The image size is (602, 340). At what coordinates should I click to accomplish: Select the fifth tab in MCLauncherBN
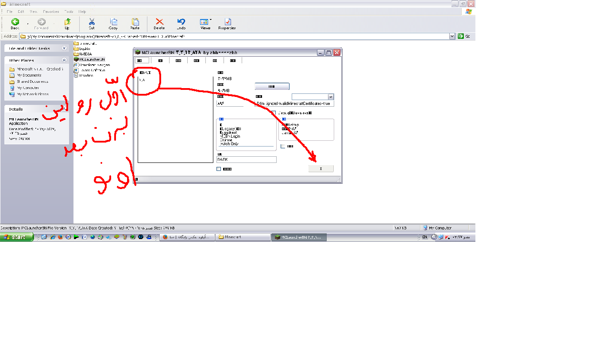[x=215, y=61]
